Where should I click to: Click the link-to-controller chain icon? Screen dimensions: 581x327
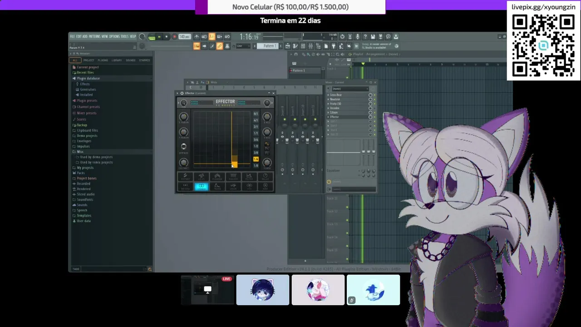(x=220, y=46)
